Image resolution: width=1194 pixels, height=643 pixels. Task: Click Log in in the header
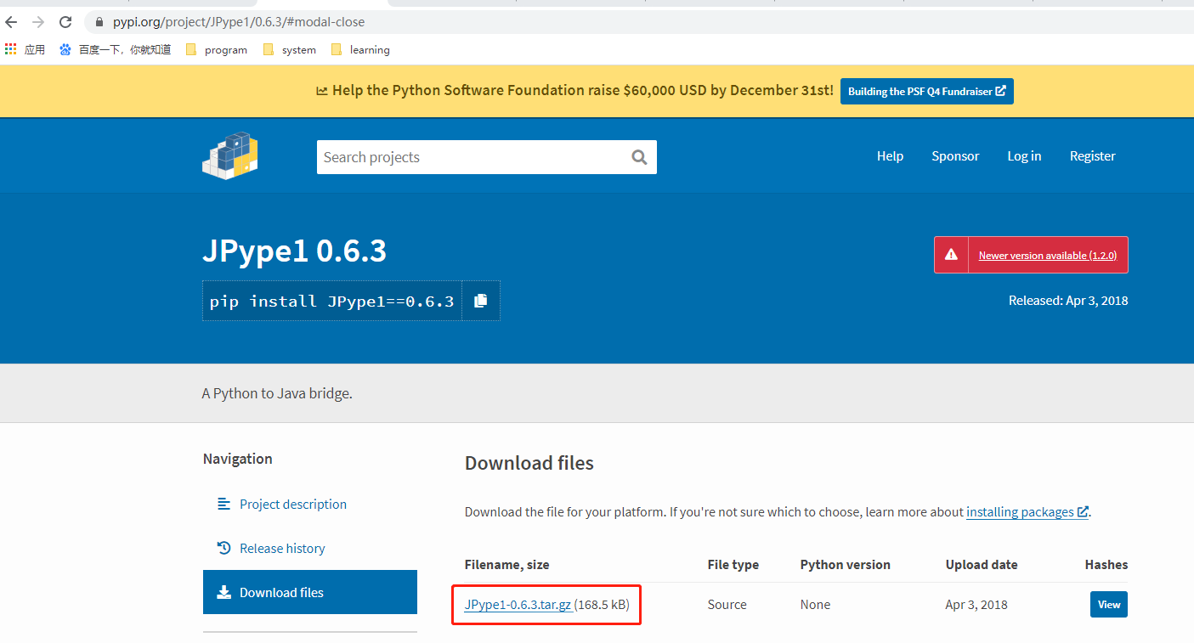[1024, 156]
